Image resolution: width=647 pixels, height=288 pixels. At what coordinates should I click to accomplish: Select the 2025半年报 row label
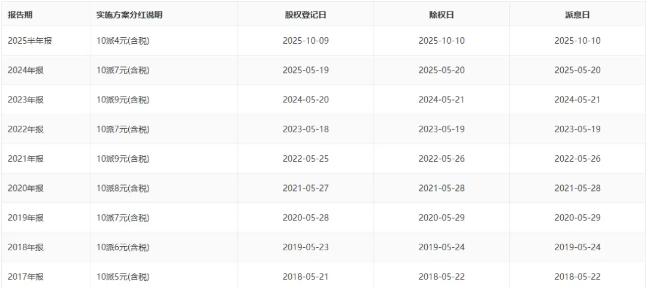pyautogui.click(x=30, y=41)
